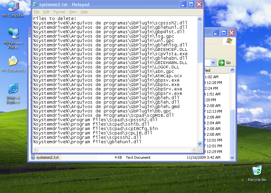
Task: Click the line ending in bb.gpc
Action: click(102, 111)
